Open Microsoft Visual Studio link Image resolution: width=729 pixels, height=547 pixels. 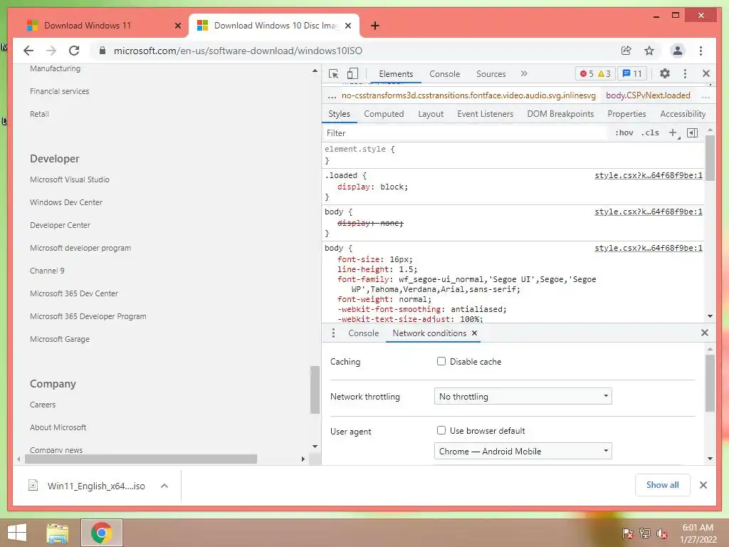pos(70,179)
